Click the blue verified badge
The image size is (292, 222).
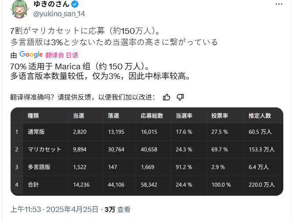point(75,4)
